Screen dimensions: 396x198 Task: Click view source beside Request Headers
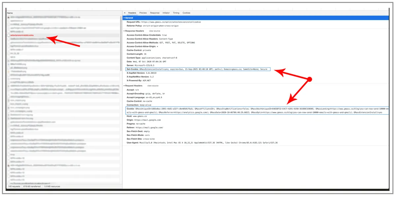tap(153, 85)
